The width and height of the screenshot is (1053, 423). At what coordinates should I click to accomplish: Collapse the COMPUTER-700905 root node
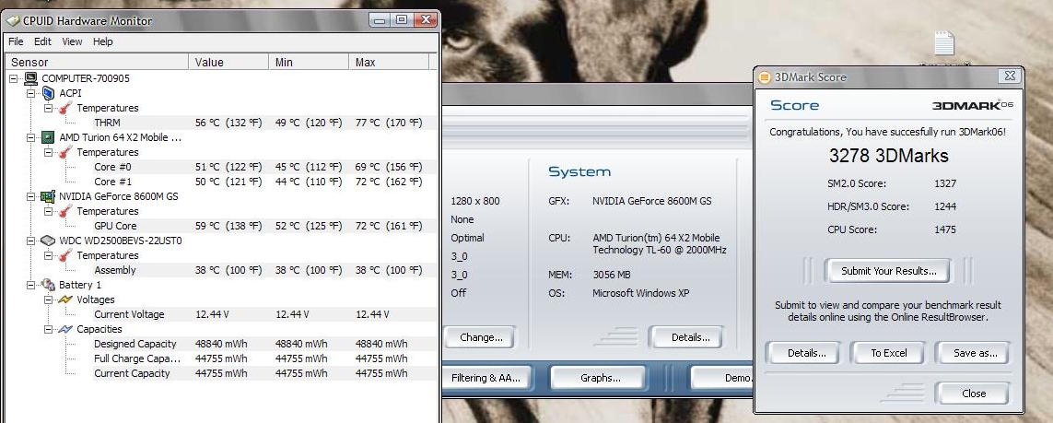point(14,78)
